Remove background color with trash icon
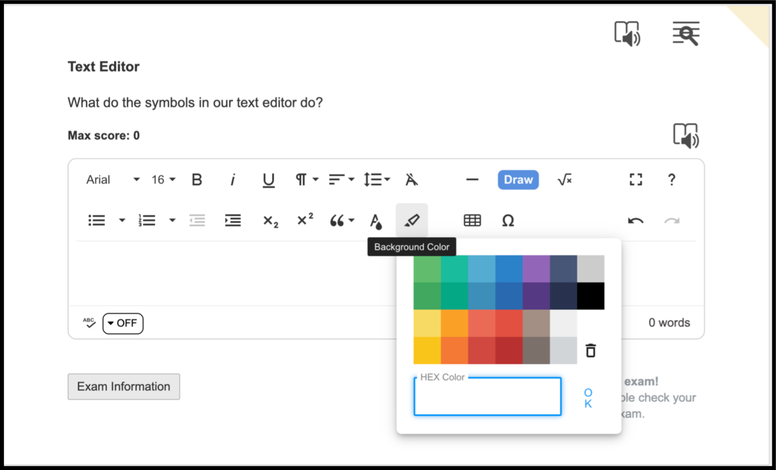This screenshot has width=776, height=470. (591, 350)
